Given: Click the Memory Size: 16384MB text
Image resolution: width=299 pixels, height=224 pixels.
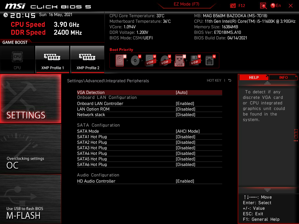Looking at the screenshot, I should tap(216, 27).
